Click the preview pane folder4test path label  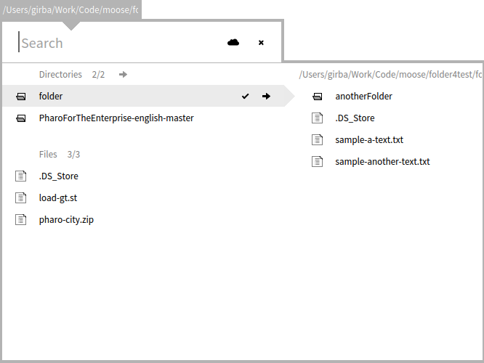[390, 74]
